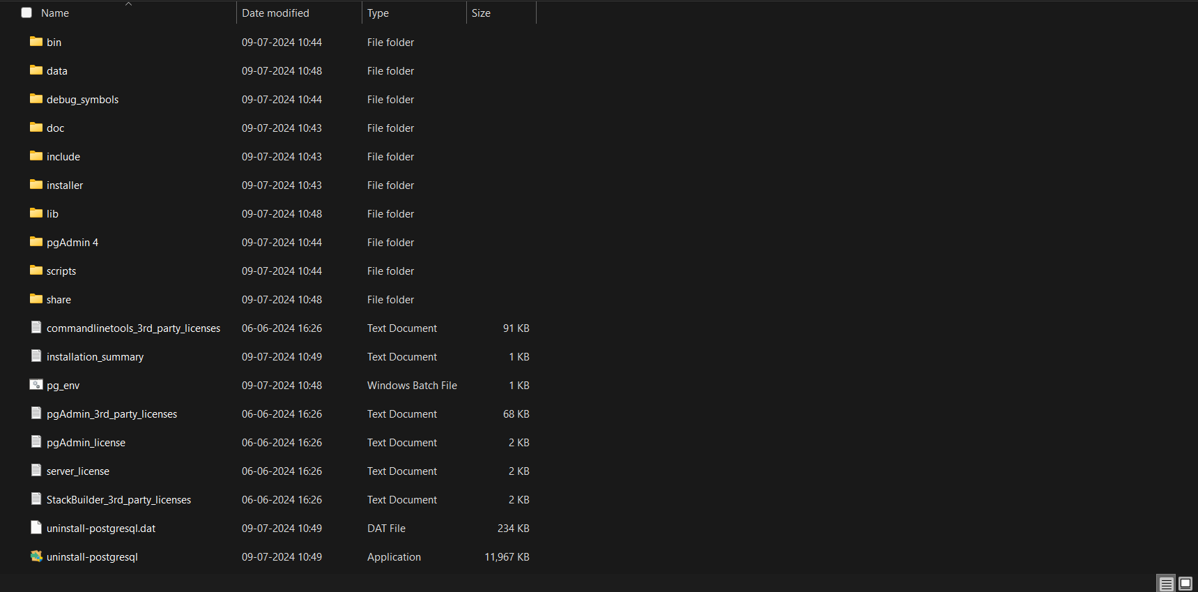Click the pgAdmin_license document icon
Image resolution: width=1198 pixels, height=592 pixels.
coord(36,441)
